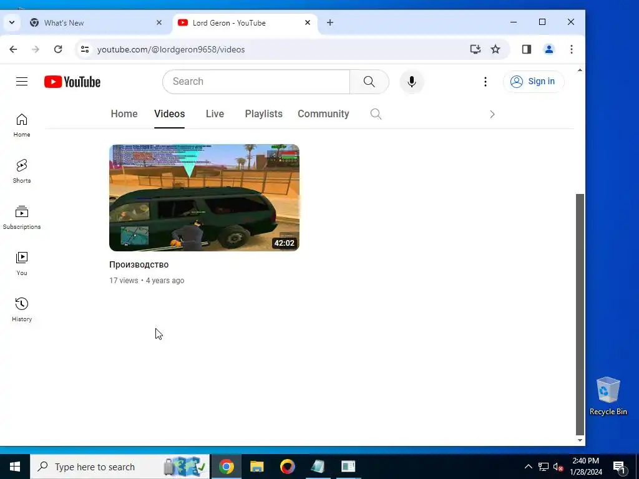Close the Lord Geron YouTube tab
Screen dimensions: 639x479
308,23
